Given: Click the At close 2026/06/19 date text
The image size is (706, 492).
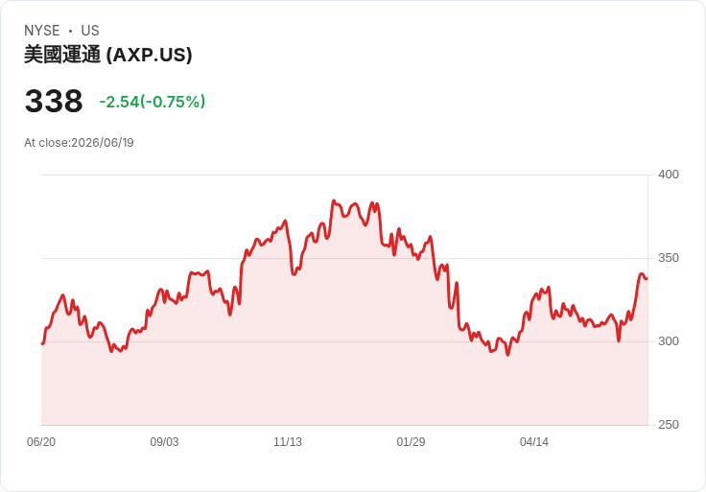Looking at the screenshot, I should [79, 143].
